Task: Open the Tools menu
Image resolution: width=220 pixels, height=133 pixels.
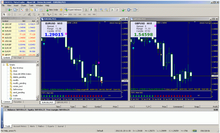Action: tap(31, 6)
